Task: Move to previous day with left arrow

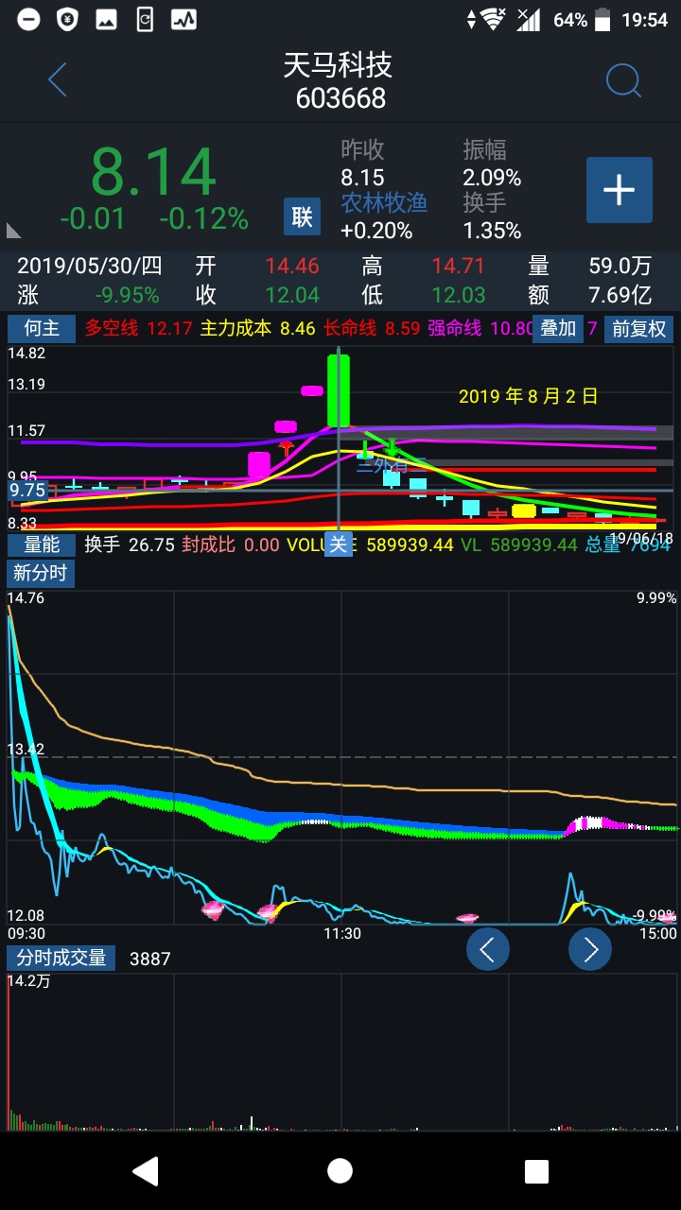Action: [x=488, y=949]
